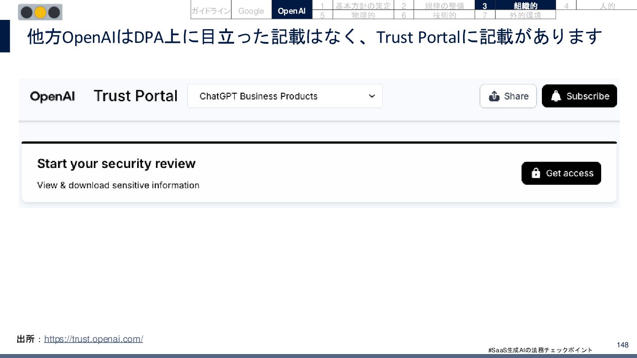Click the bell icon in Subscribe
This screenshot has height=358, width=637.
coord(556,96)
